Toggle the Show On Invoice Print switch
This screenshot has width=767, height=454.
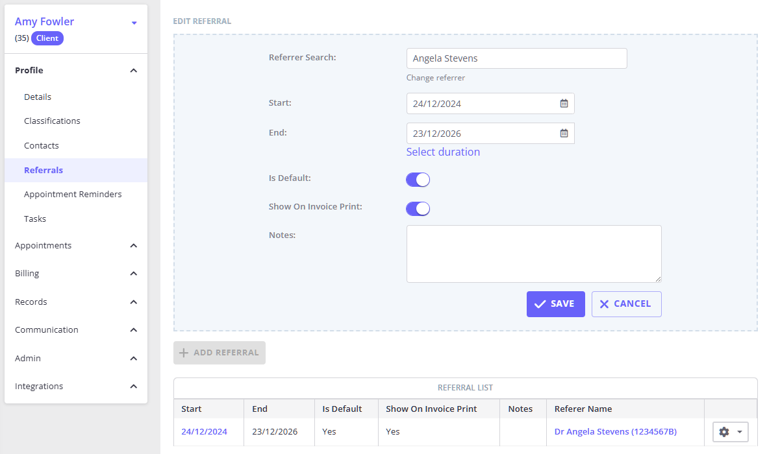(418, 208)
